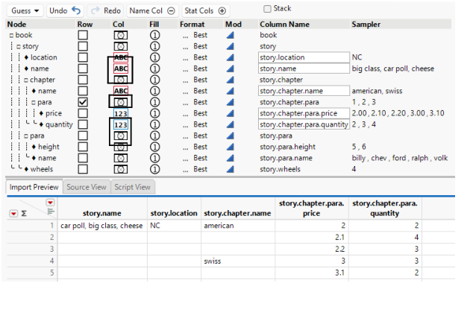The height and width of the screenshot is (318, 473).
Task: Click the 123 Col icon for price
Action: [121, 113]
